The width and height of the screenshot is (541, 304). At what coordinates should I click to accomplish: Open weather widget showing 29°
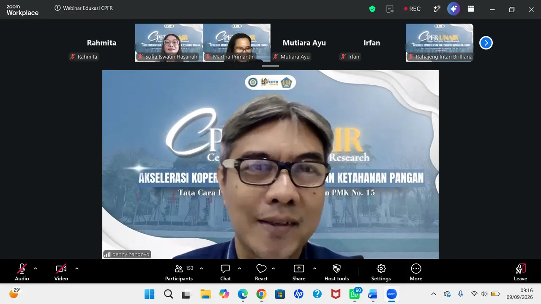(x=15, y=293)
